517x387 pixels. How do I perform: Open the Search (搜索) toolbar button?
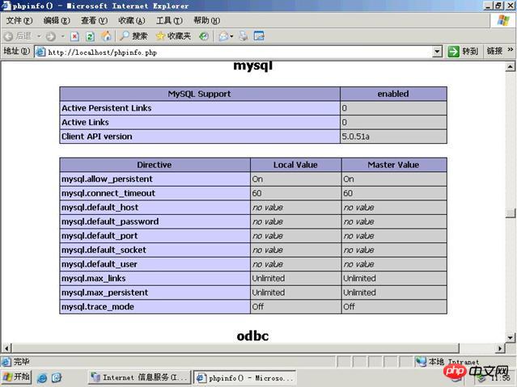(133, 36)
